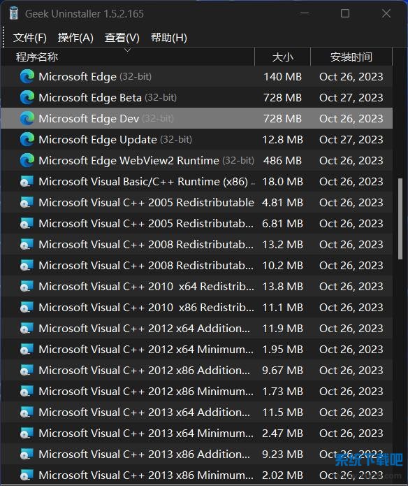The width and height of the screenshot is (408, 486).
Task: Click icon of Visual C++ 2010 x64 Redistributable
Action: pos(27,287)
